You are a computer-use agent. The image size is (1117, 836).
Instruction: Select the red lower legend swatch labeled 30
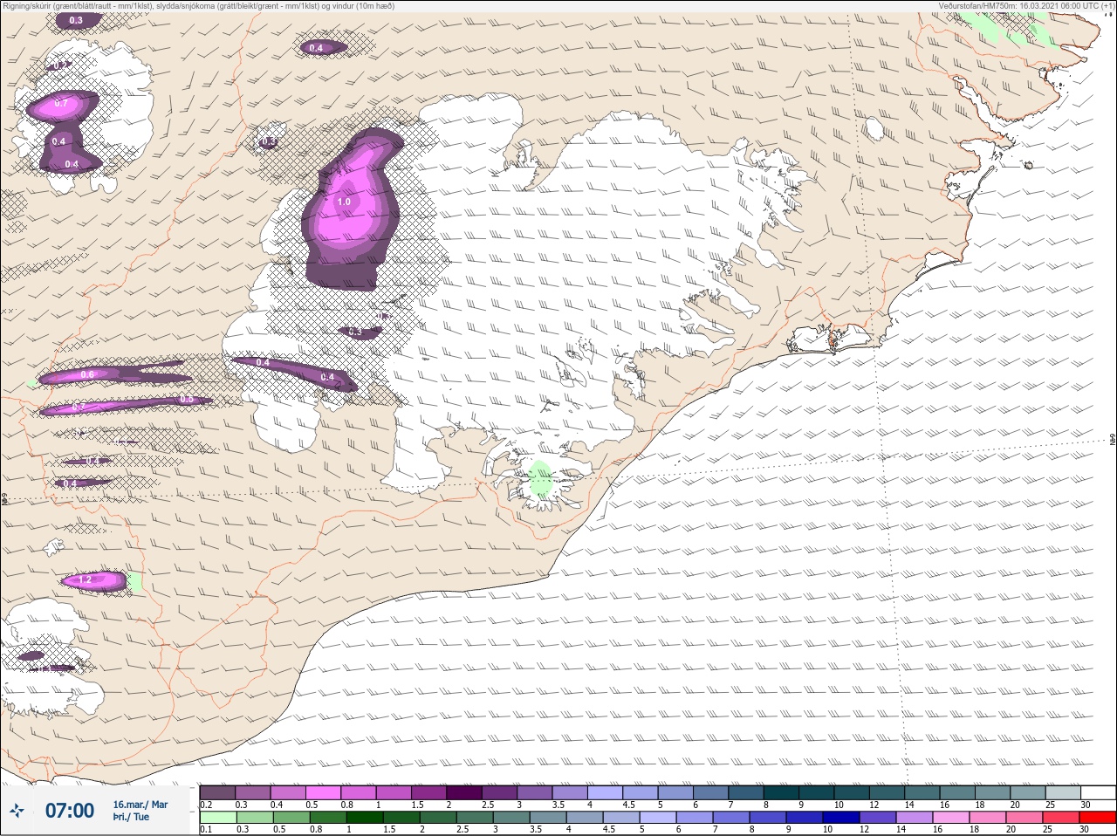pyautogui.click(x=1100, y=818)
